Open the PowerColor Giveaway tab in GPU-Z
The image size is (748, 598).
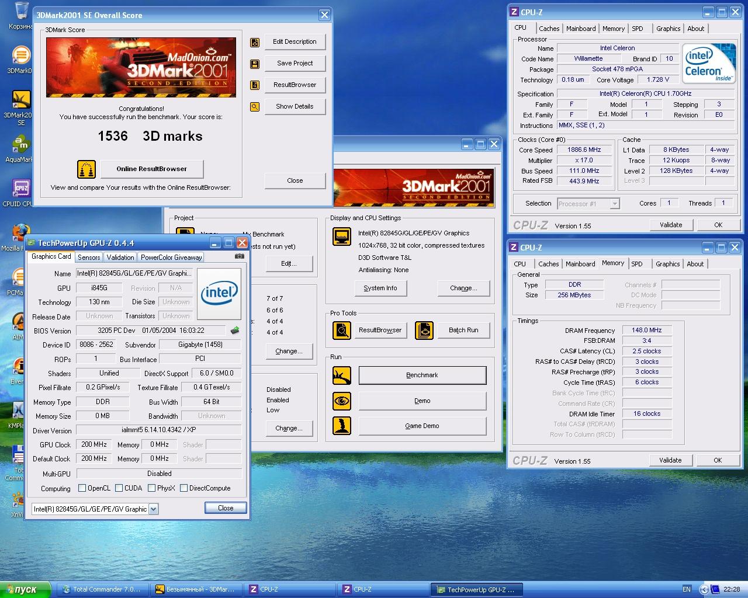coord(171,258)
